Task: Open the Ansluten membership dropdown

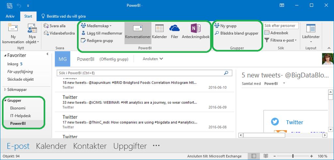Action: tap(153, 59)
